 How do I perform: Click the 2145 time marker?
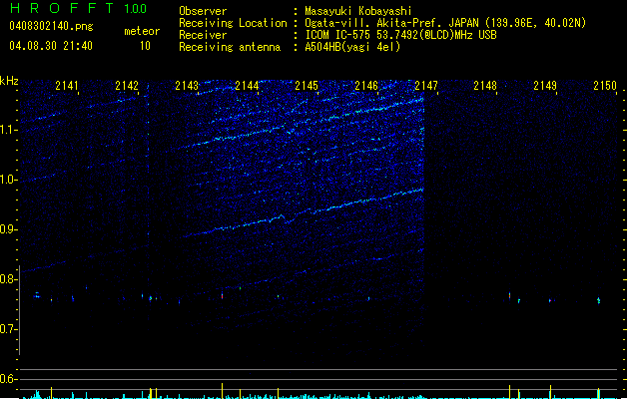coord(307,86)
